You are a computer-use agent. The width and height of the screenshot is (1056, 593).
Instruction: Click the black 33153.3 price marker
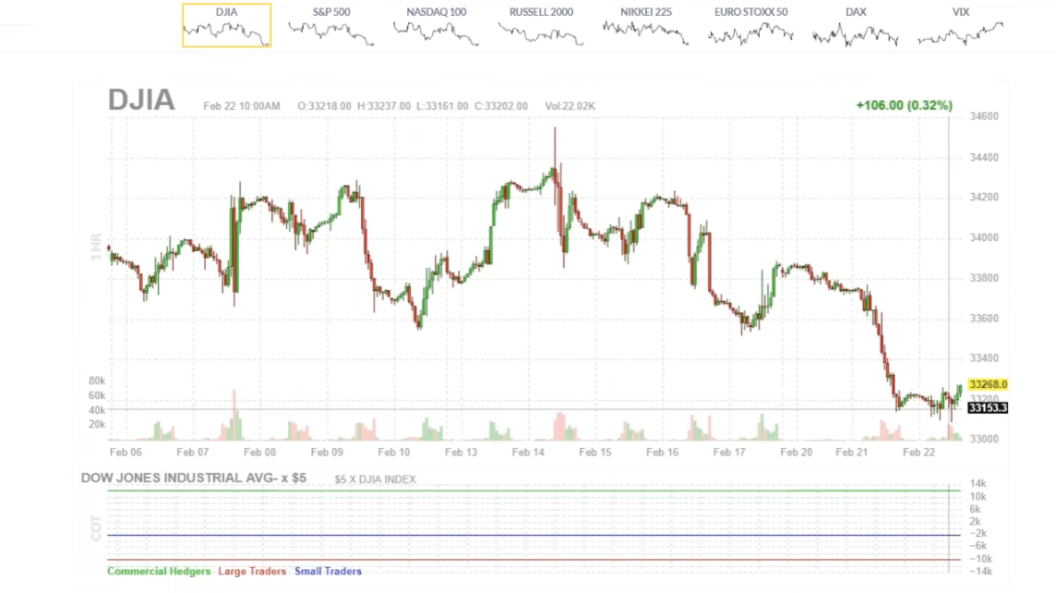pyautogui.click(x=988, y=407)
